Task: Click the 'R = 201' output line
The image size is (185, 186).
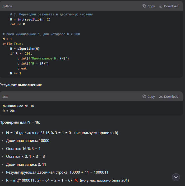Action: (x=9, y=111)
